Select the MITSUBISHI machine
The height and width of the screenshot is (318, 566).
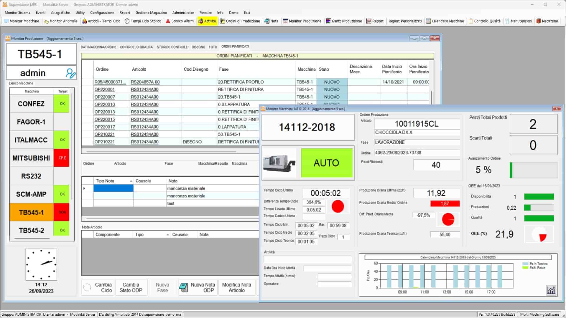click(31, 158)
